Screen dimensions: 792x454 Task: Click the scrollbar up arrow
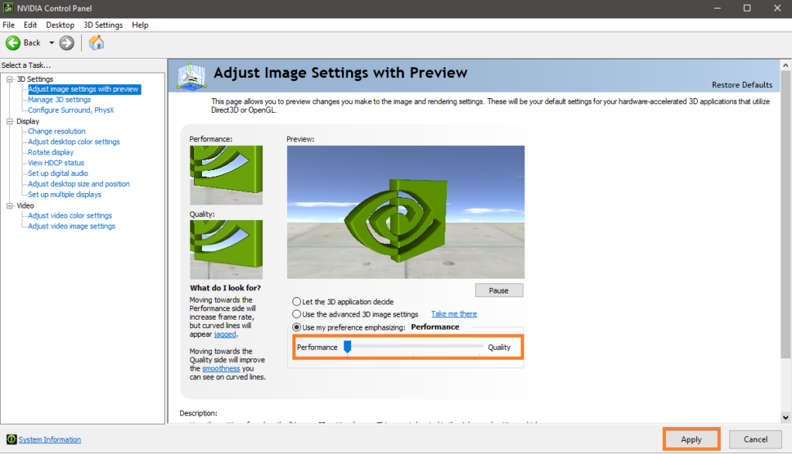click(786, 65)
